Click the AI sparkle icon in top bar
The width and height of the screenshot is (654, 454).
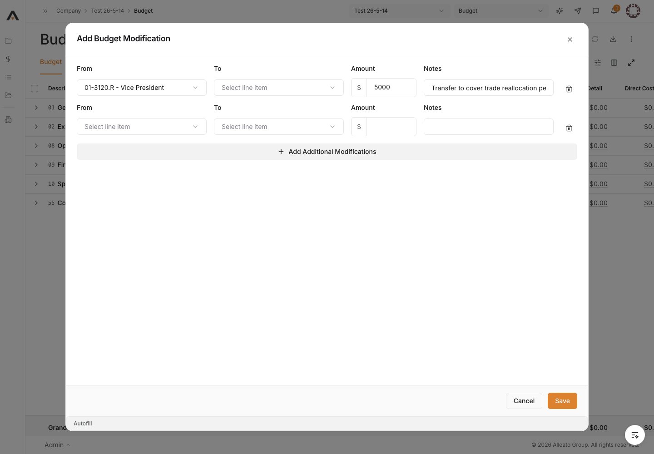pyautogui.click(x=560, y=11)
